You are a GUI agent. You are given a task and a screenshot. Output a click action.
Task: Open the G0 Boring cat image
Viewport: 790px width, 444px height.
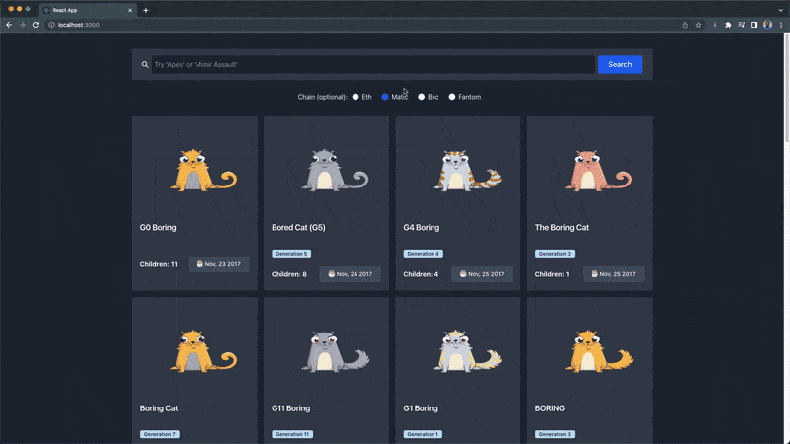[x=203, y=170]
